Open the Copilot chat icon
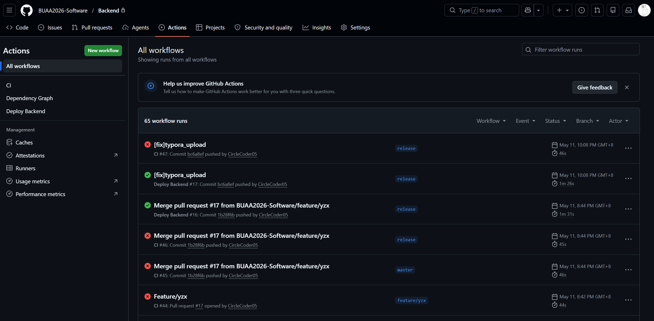 pos(528,10)
